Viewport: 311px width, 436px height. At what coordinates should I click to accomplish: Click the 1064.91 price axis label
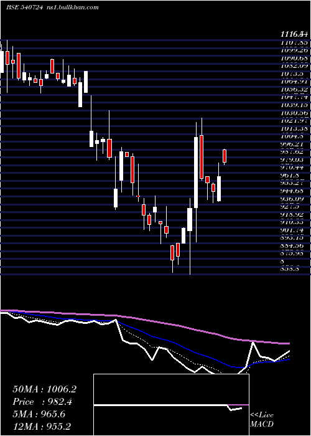point(294,82)
